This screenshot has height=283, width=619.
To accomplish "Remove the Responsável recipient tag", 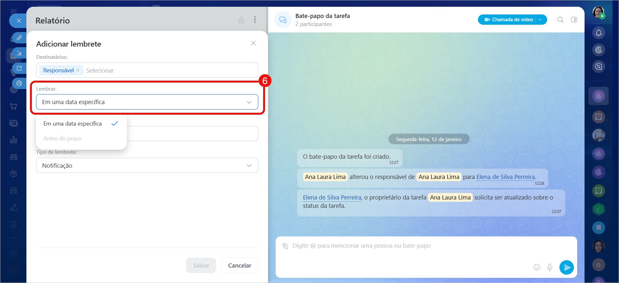I will (x=78, y=70).
